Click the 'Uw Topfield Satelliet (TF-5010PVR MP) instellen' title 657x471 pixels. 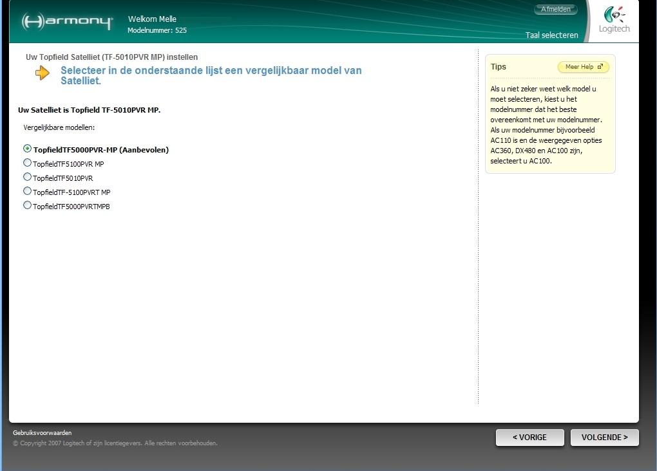112,57
